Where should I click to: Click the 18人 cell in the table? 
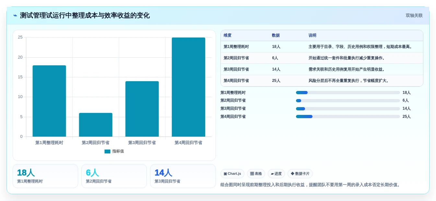click(276, 47)
